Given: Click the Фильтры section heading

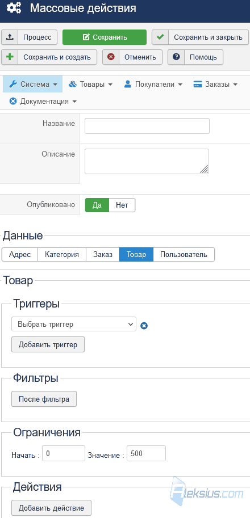Looking at the screenshot, I should pos(36,378).
